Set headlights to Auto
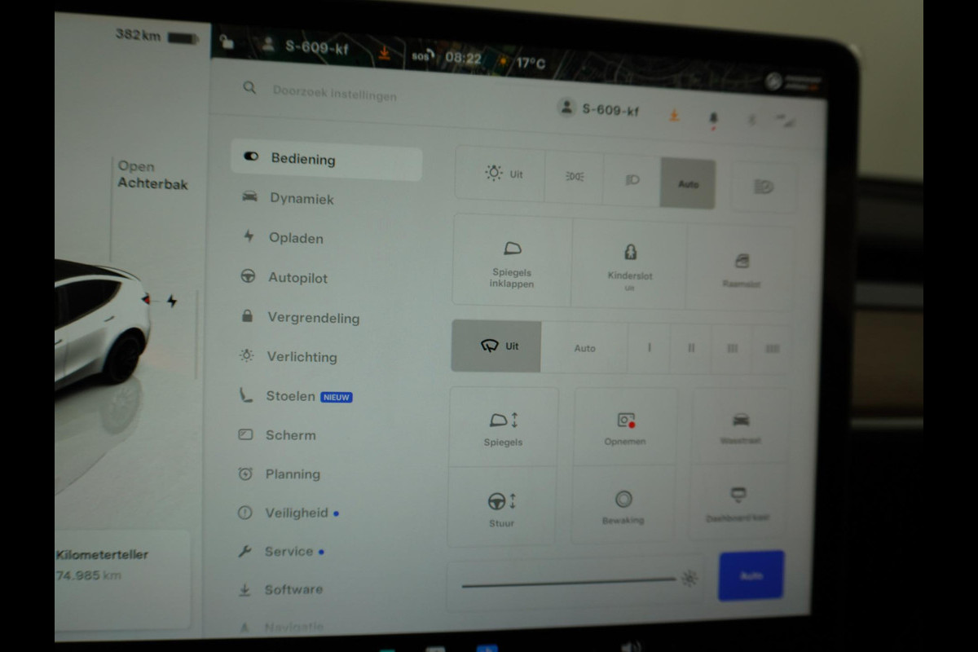This screenshot has height=652, width=978. point(688,183)
